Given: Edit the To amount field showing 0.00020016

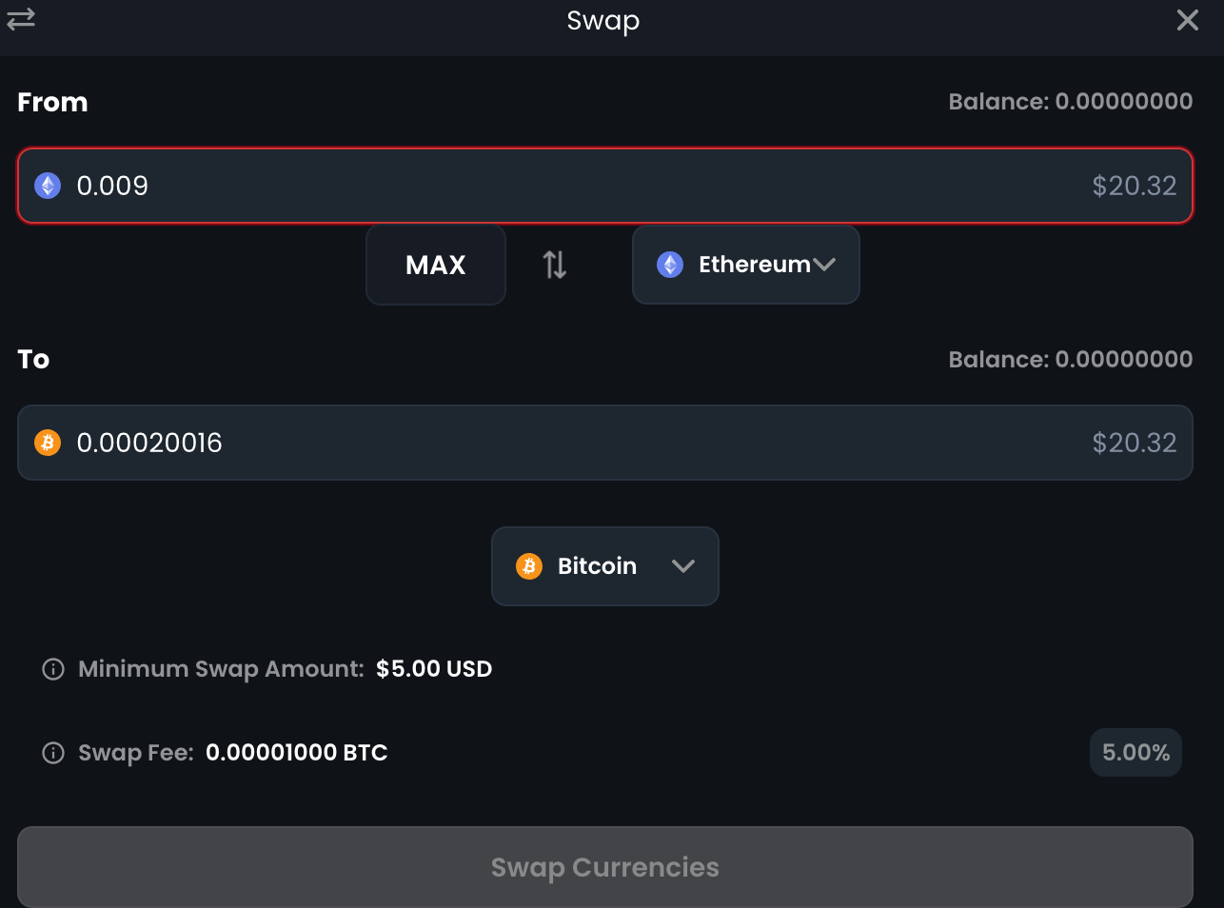Looking at the screenshot, I should pyautogui.click(x=605, y=443).
